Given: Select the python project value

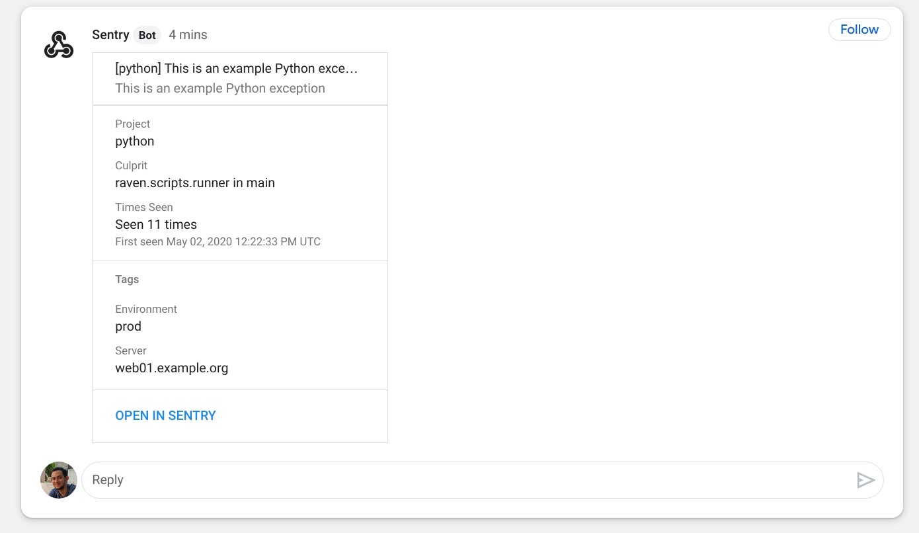Looking at the screenshot, I should [135, 142].
